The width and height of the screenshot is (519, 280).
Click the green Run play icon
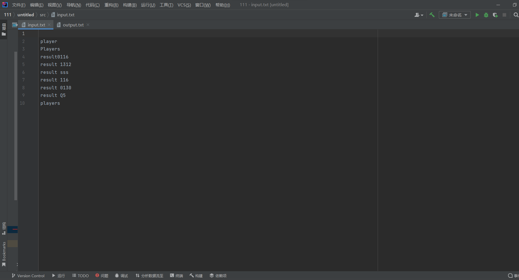[x=477, y=15]
